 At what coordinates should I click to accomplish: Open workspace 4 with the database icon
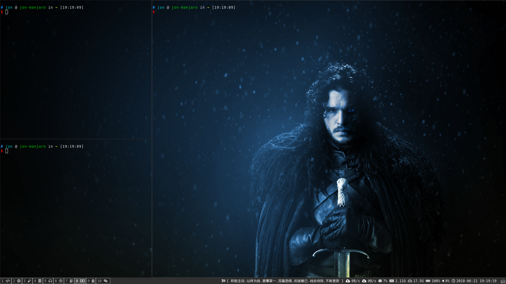(38, 281)
